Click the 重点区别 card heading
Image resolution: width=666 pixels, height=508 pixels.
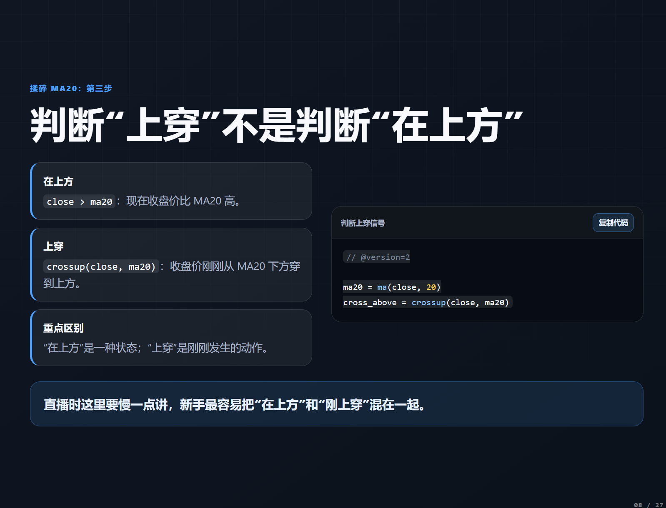[x=63, y=328]
